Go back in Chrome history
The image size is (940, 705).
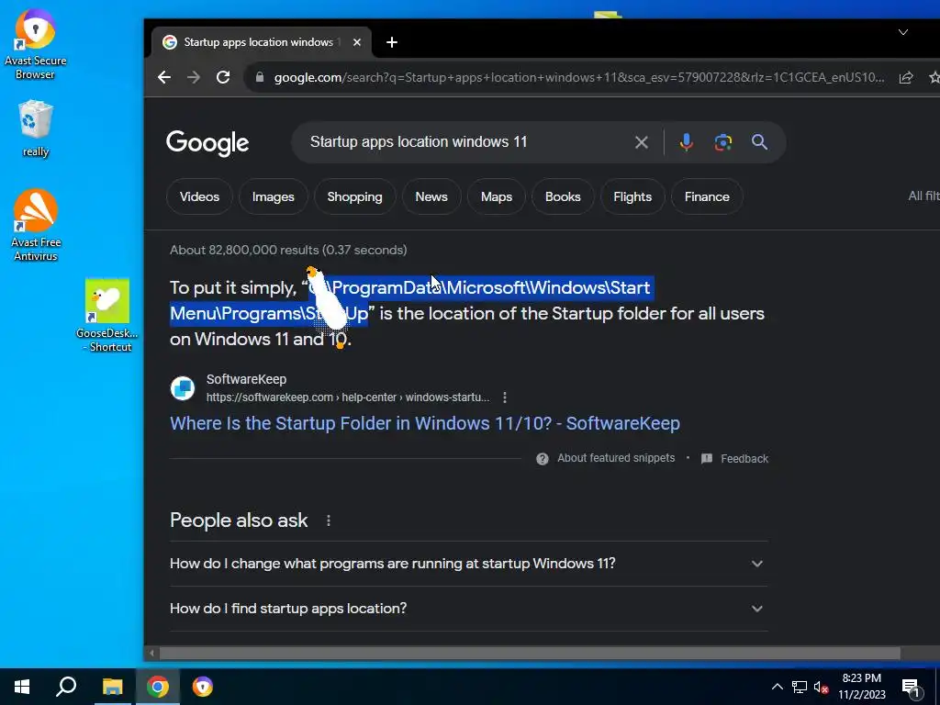[x=163, y=77]
